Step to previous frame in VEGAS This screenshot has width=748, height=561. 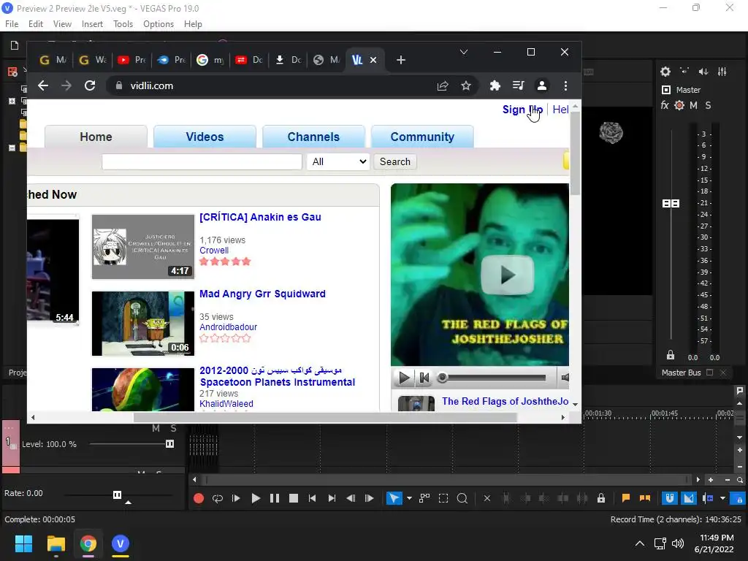(x=351, y=498)
